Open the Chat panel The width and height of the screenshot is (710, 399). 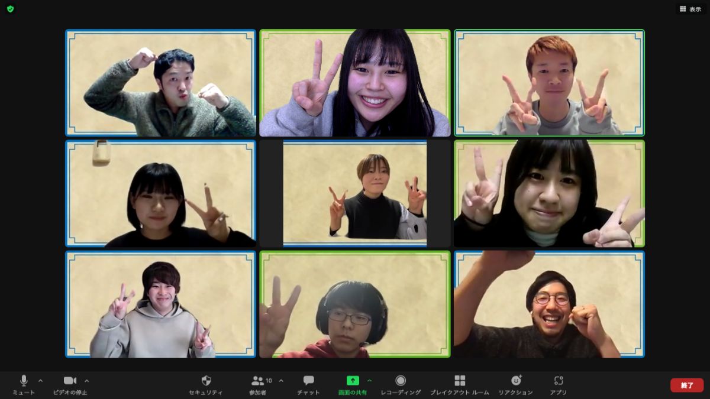click(x=308, y=380)
